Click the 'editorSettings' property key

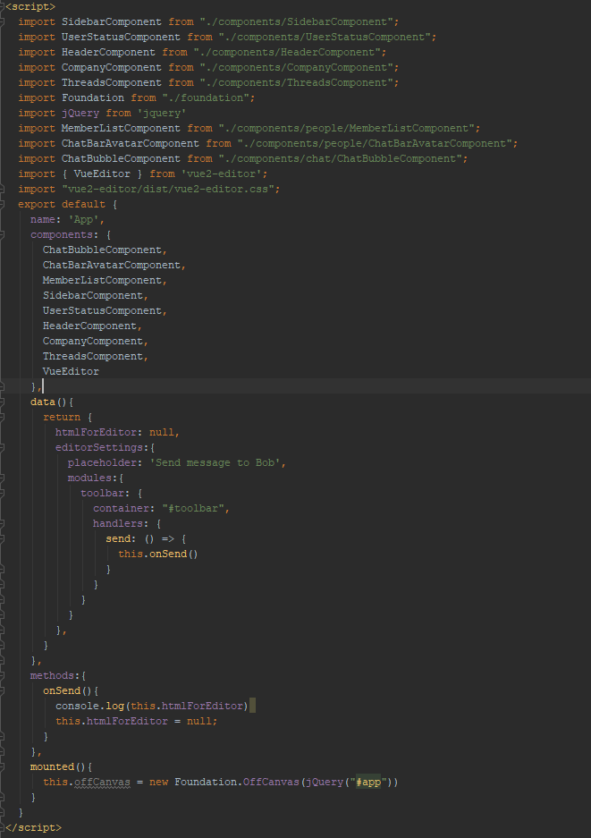click(99, 447)
